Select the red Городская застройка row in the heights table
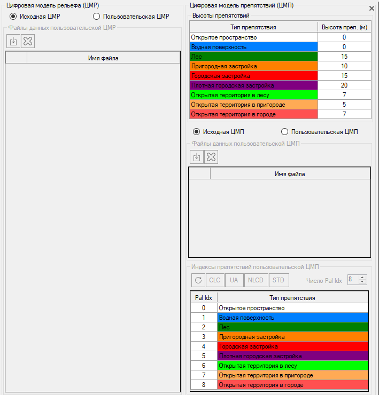 [x=253, y=76]
